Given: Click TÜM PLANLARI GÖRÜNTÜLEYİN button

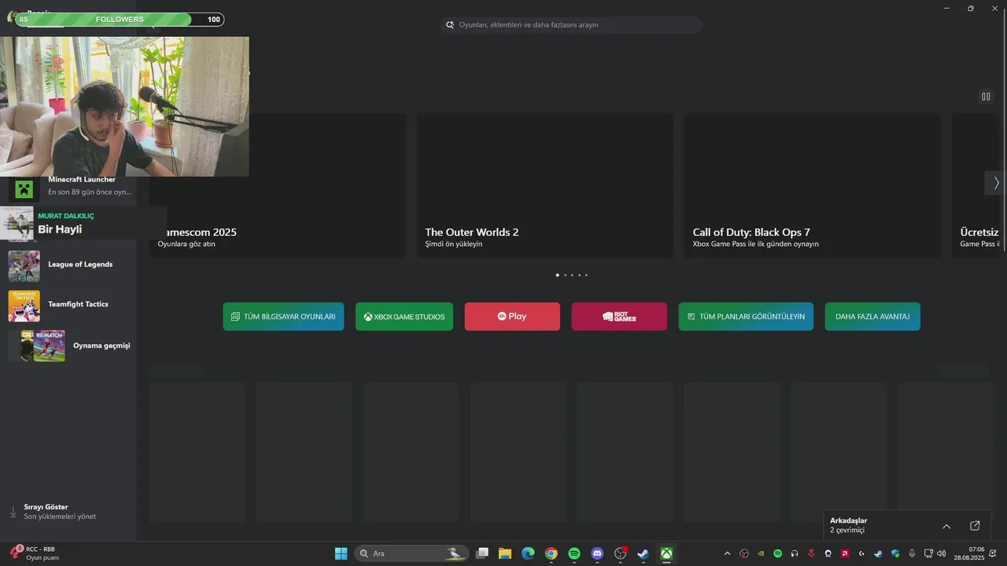Looking at the screenshot, I should 746,317.
